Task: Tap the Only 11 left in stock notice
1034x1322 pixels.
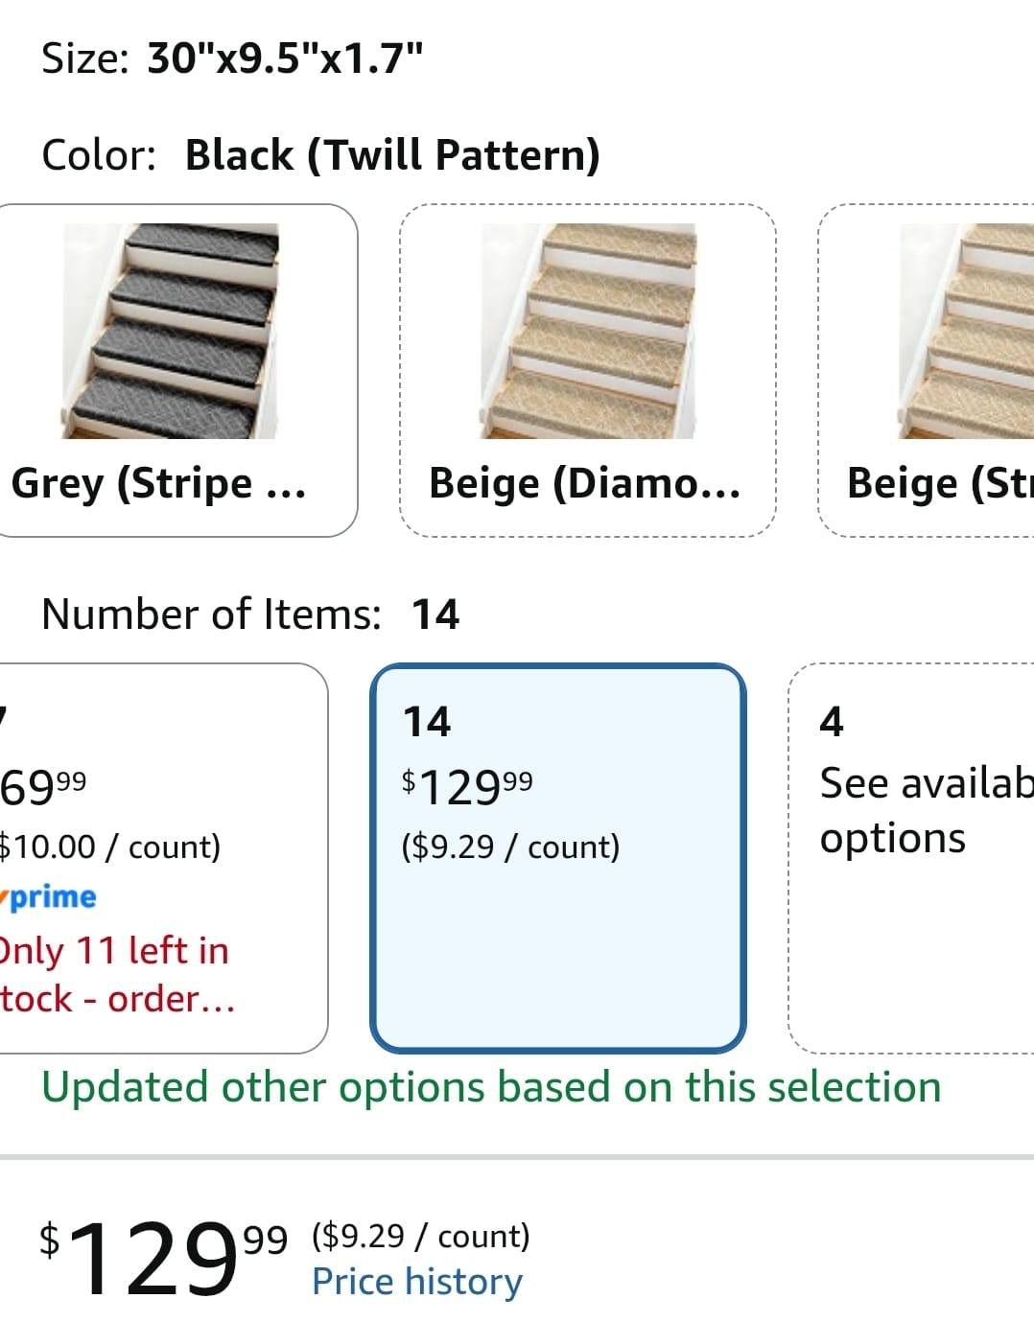Action: click(117, 974)
